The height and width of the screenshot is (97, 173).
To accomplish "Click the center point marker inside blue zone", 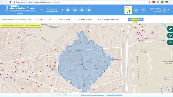I will 82,64.
